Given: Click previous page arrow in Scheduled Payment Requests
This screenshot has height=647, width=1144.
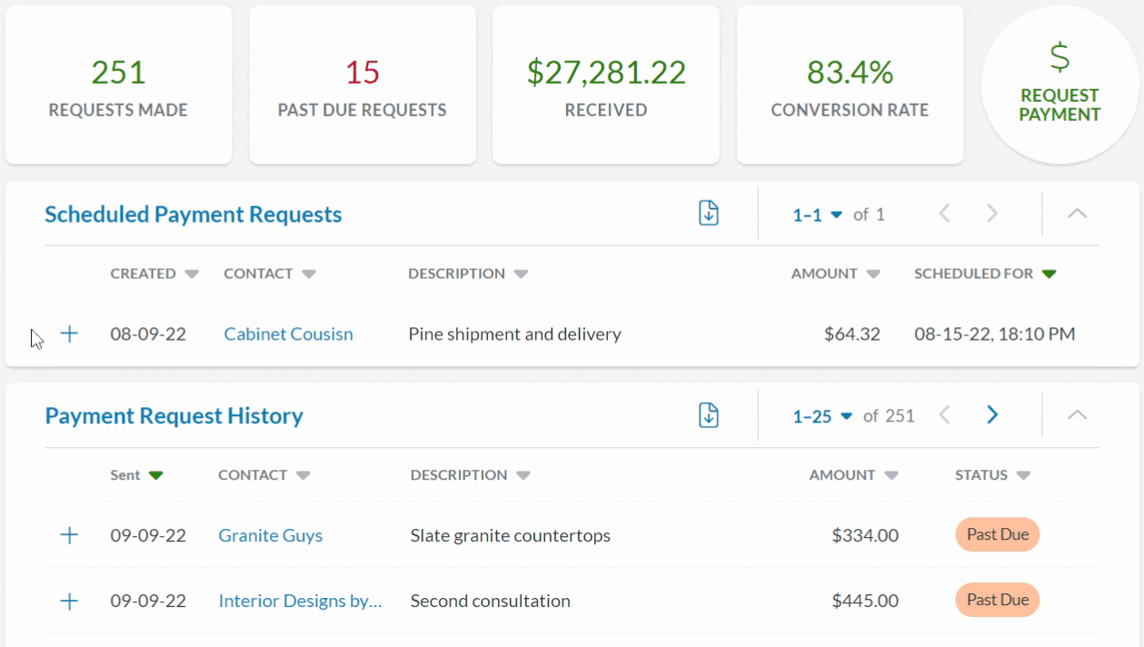Looking at the screenshot, I should tap(945, 213).
